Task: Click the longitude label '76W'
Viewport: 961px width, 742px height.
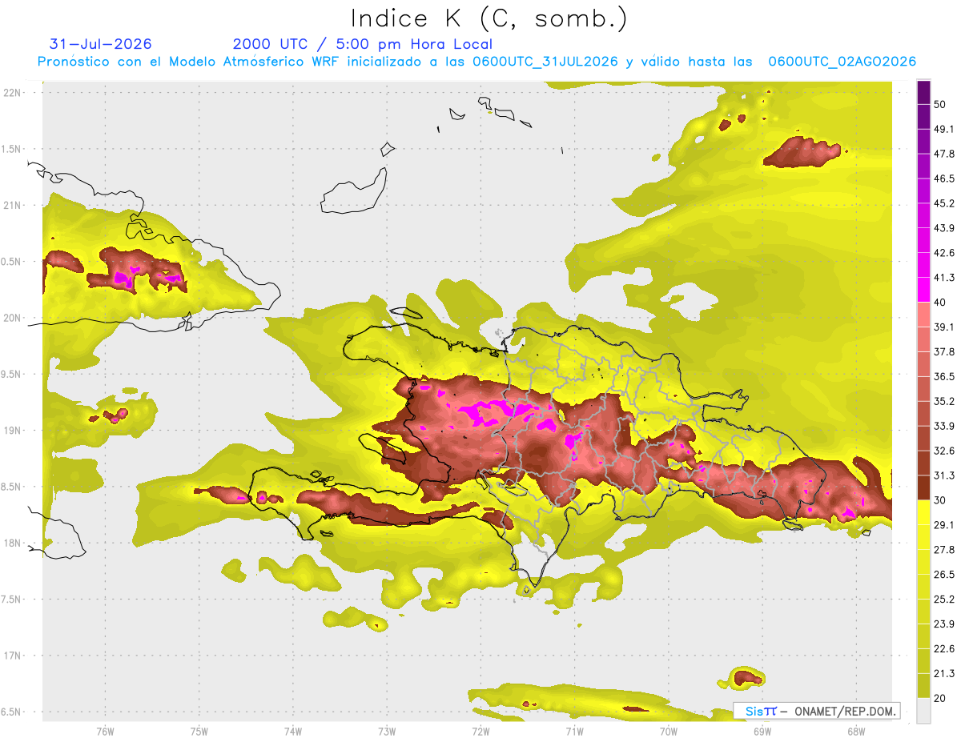Action: pyautogui.click(x=105, y=731)
